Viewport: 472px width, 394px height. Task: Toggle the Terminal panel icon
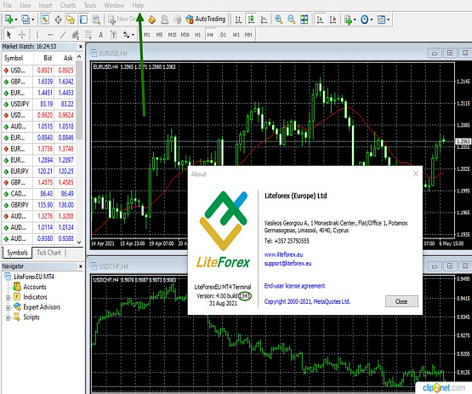(83, 20)
